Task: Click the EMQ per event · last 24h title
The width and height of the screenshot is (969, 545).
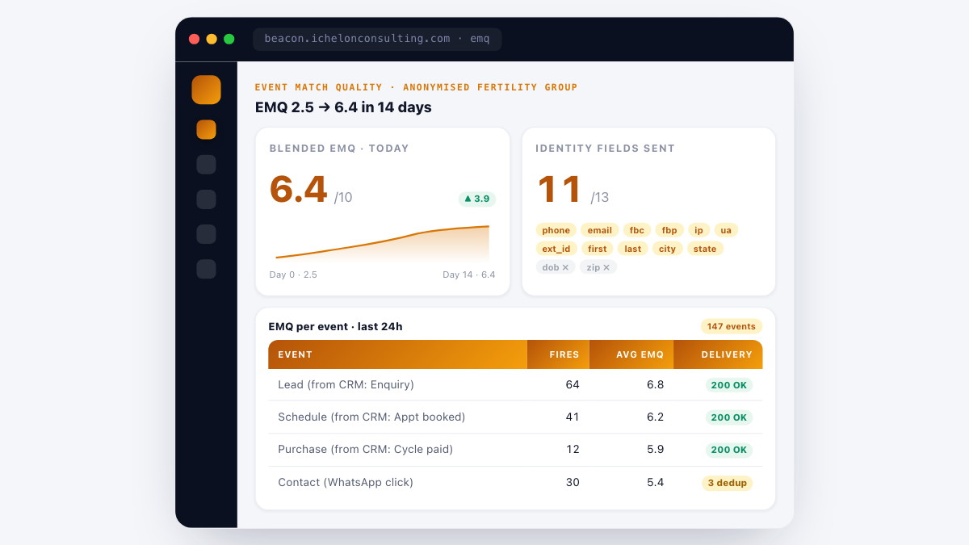Action: tap(335, 326)
